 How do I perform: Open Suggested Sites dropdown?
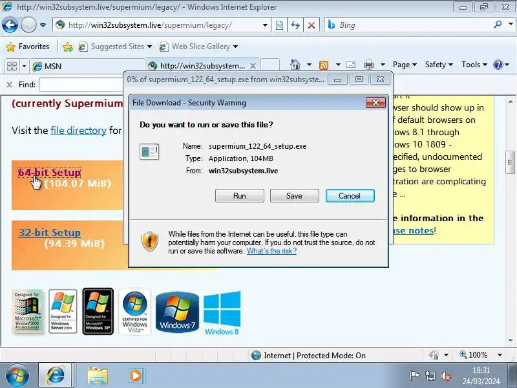pos(115,47)
